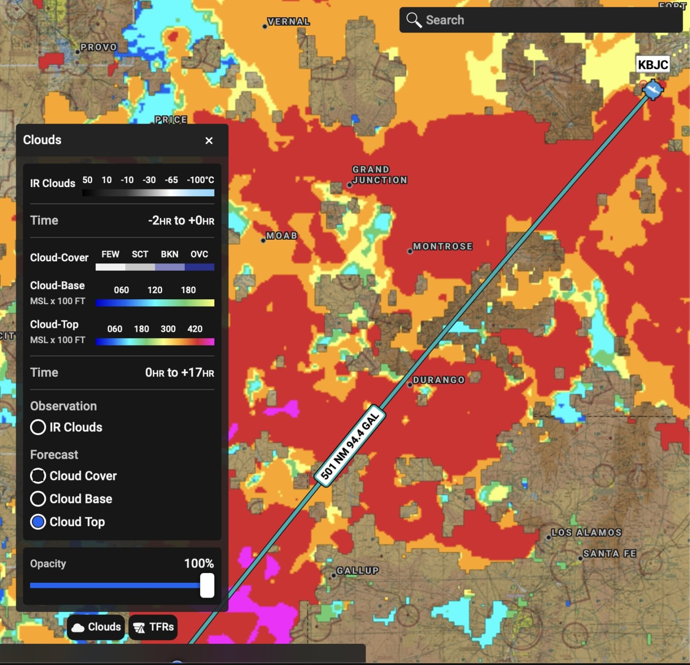Click the MOAB city label
Viewport: 690px width, 665px height.
(281, 236)
